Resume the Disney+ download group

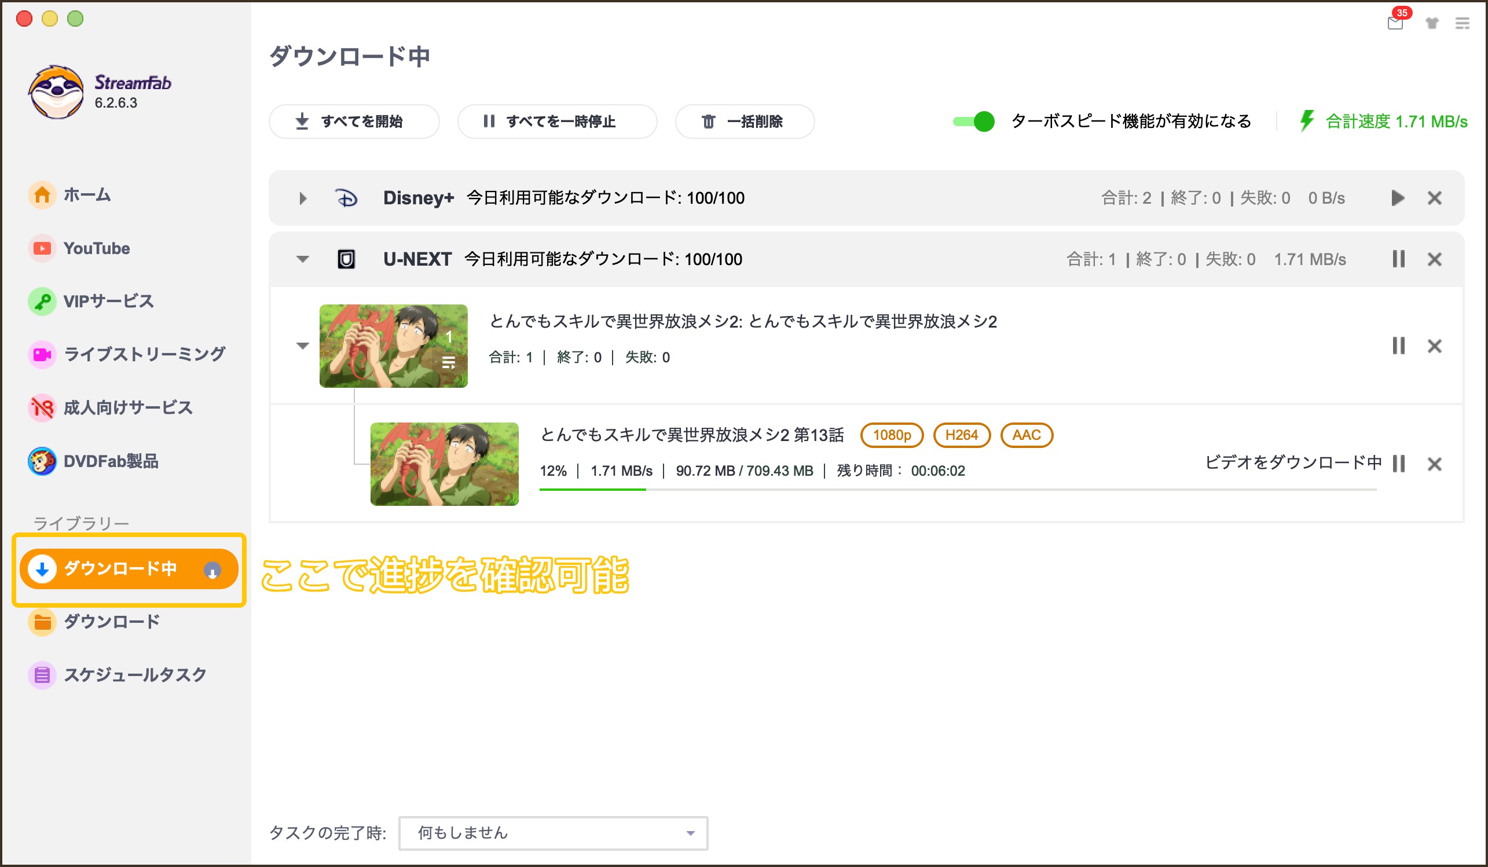coord(1398,199)
